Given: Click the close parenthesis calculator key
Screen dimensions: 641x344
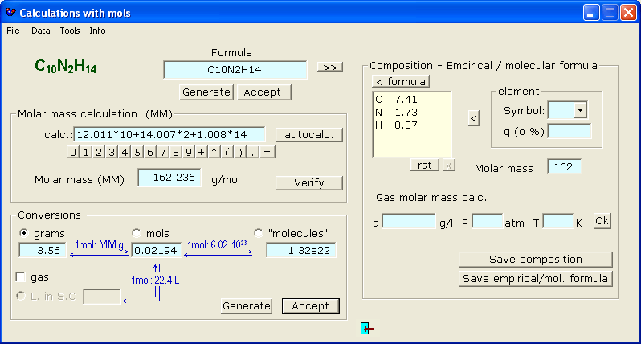Looking at the screenshot, I should pyautogui.click(x=240, y=152).
